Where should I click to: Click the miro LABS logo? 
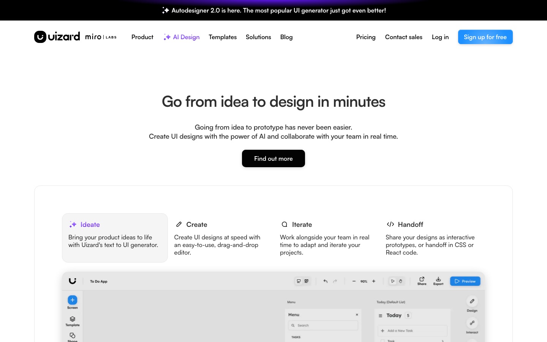[101, 37]
